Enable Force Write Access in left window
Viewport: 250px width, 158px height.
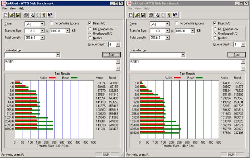click(52, 23)
